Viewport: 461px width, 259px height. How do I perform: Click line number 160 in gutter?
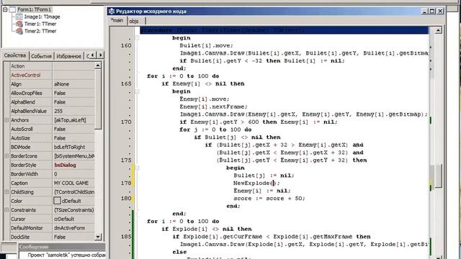click(x=126, y=45)
